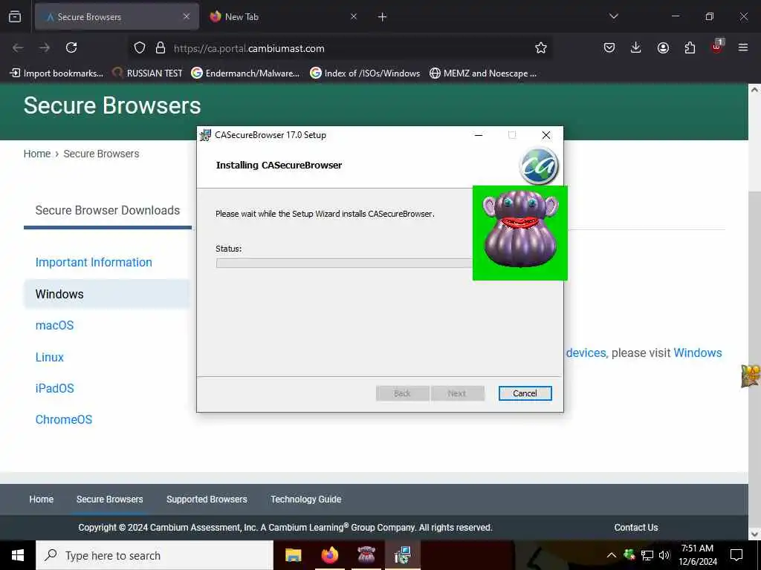
Task: Click the CA logo in the installer
Action: (x=539, y=166)
